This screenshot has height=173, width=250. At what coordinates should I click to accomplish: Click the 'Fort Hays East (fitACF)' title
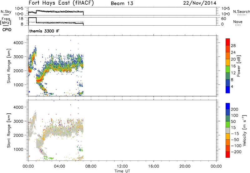[x=61, y=3]
